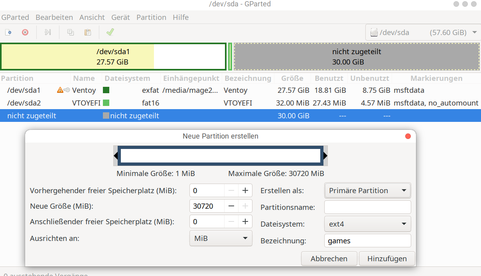481x276 pixels.
Task: Open the Erstellen als dropdown
Action: (x=367, y=190)
